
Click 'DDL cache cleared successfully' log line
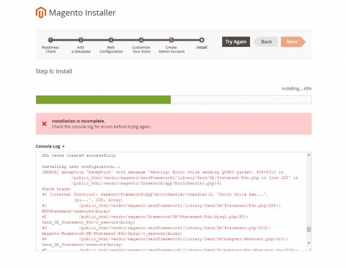point(79,156)
